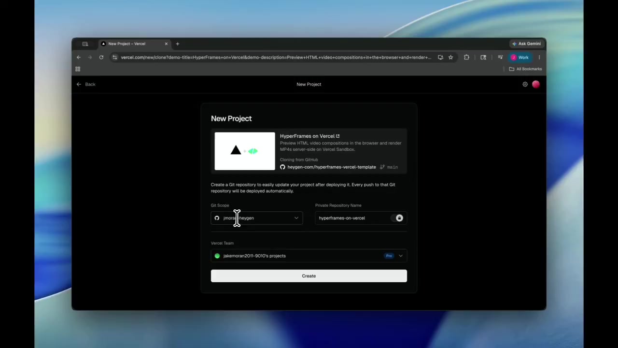The height and width of the screenshot is (348, 618).
Task: Reload the Vercel page
Action: pos(101,57)
